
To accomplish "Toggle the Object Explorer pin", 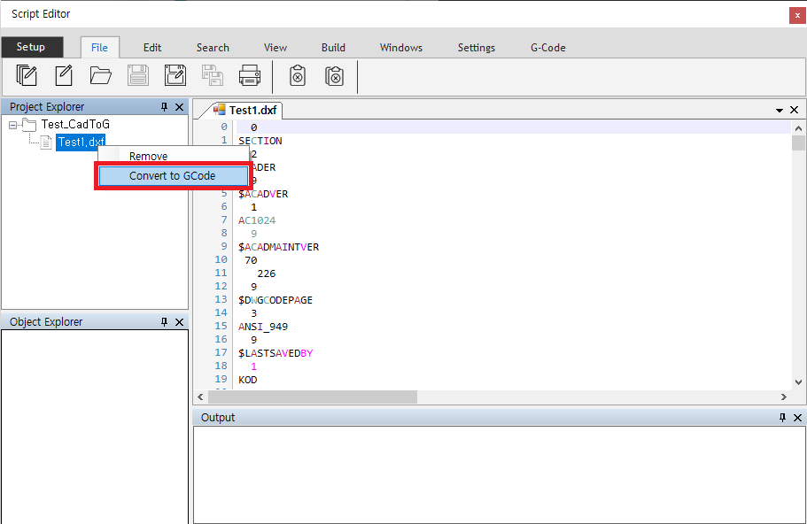I will pos(164,322).
